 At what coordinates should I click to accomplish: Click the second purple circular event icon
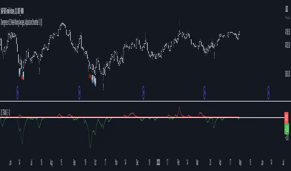[x=79, y=92]
